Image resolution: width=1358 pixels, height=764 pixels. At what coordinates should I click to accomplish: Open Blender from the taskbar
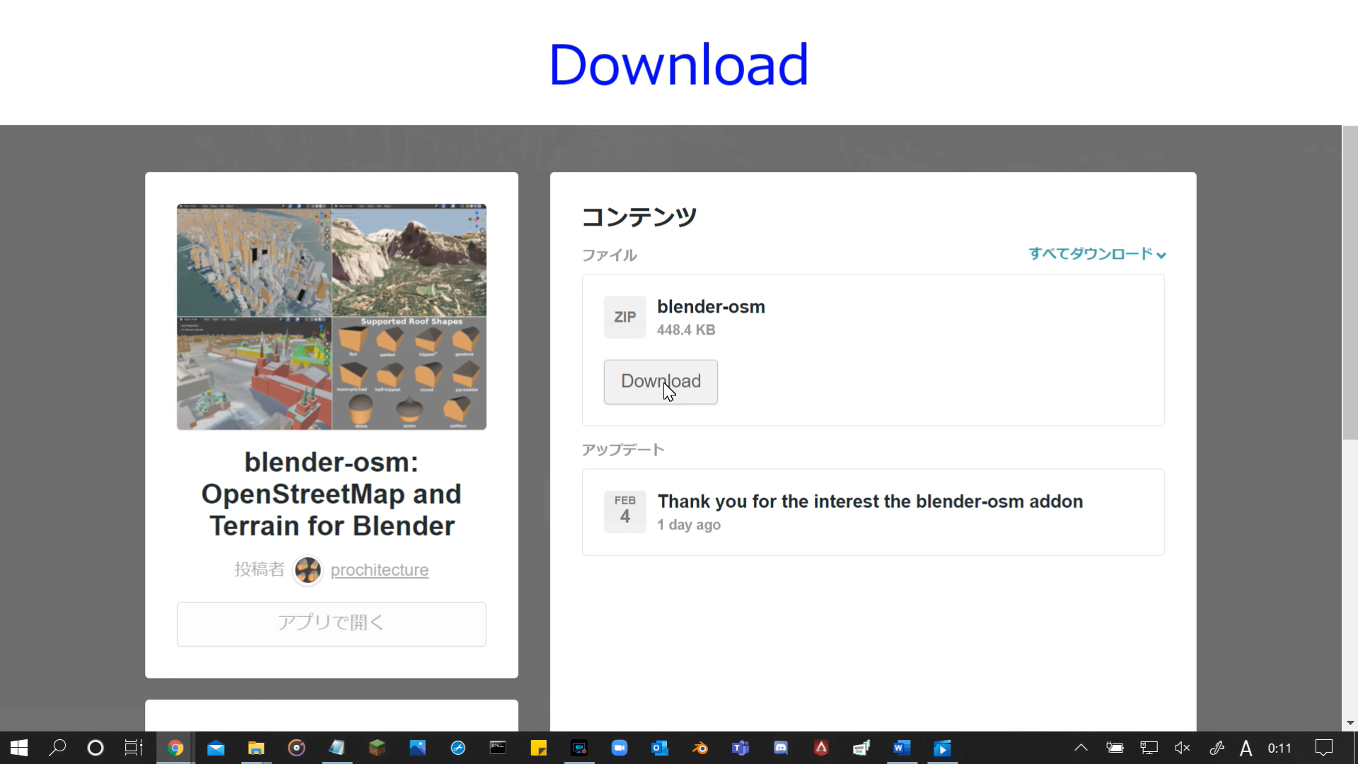click(700, 748)
